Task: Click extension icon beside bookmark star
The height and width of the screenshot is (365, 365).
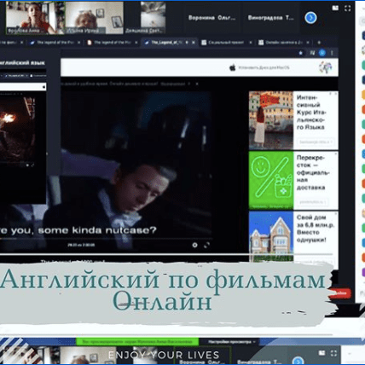Action: pos(312,53)
